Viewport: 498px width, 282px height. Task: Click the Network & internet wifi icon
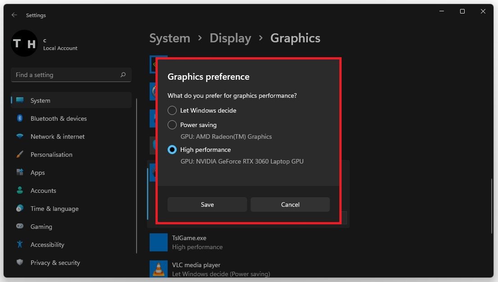click(x=20, y=136)
